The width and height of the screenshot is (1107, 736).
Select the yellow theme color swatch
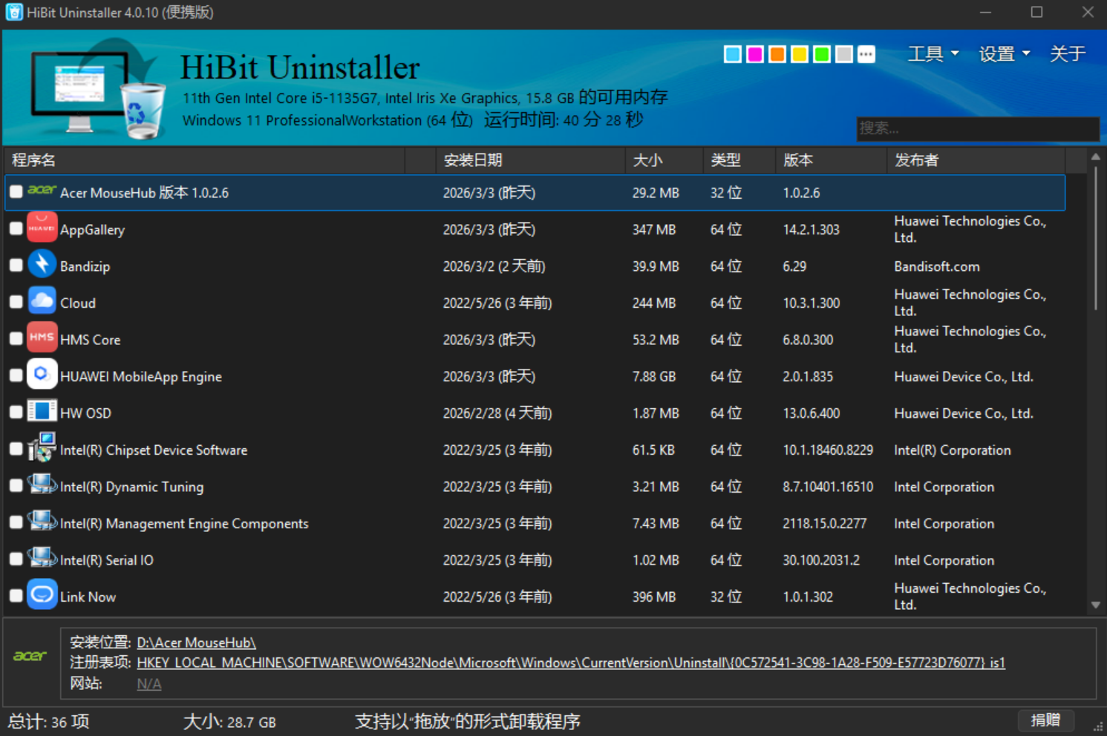(800, 54)
